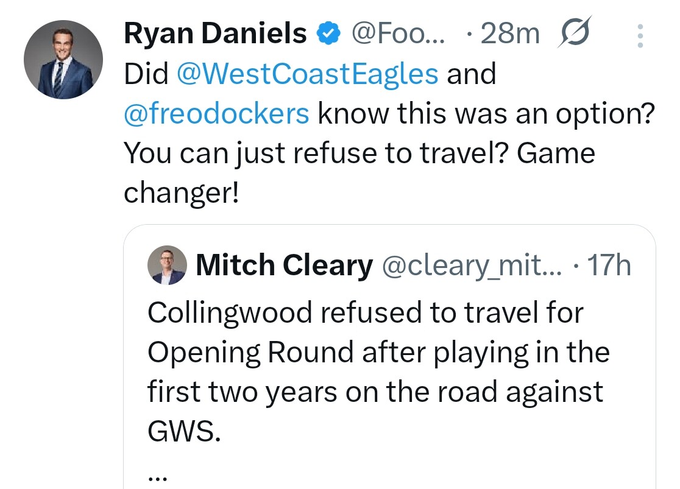Open the truncated @Foo... handle

400,34
